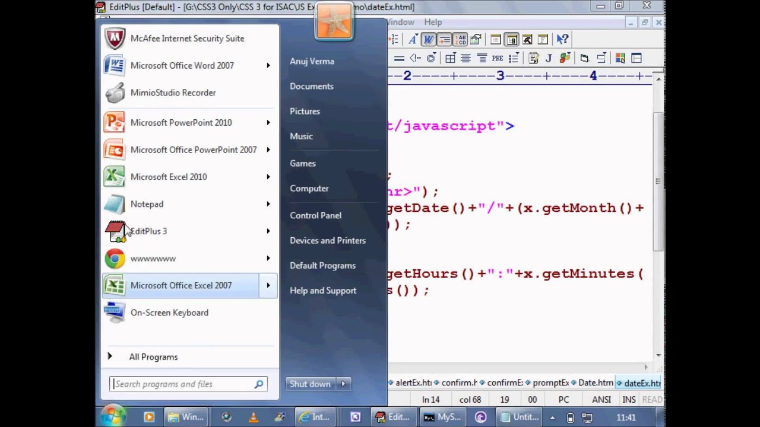Click the Shut down button

click(310, 384)
